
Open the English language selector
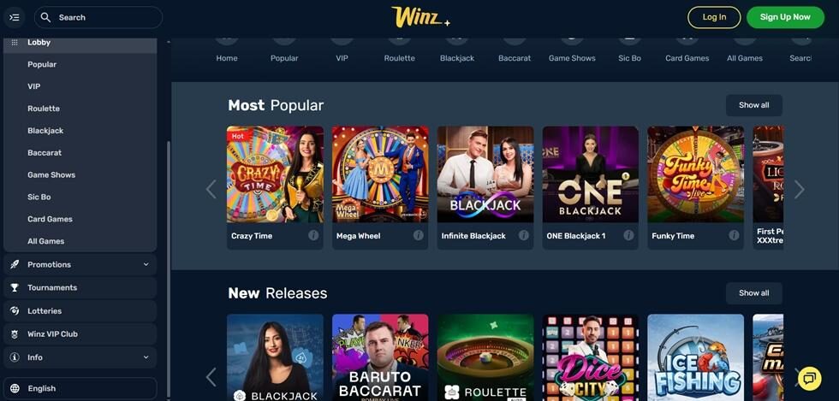tap(80, 389)
